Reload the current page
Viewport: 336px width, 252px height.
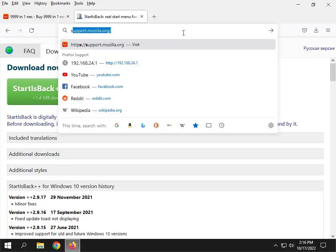(31, 31)
